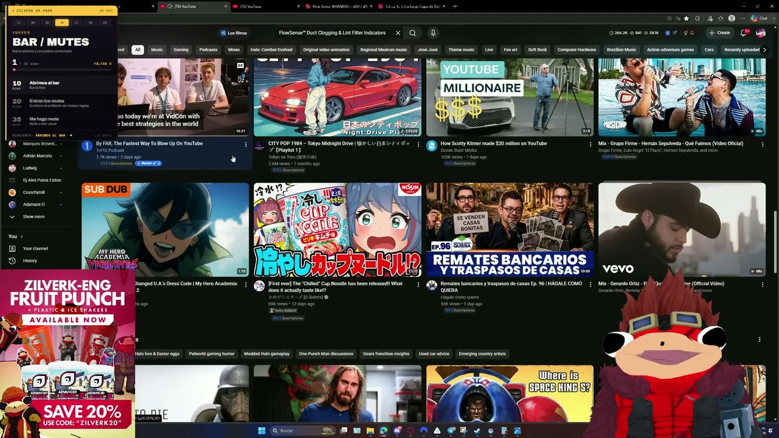Select the One-Punch Man discussions chip

pyautogui.click(x=325, y=354)
